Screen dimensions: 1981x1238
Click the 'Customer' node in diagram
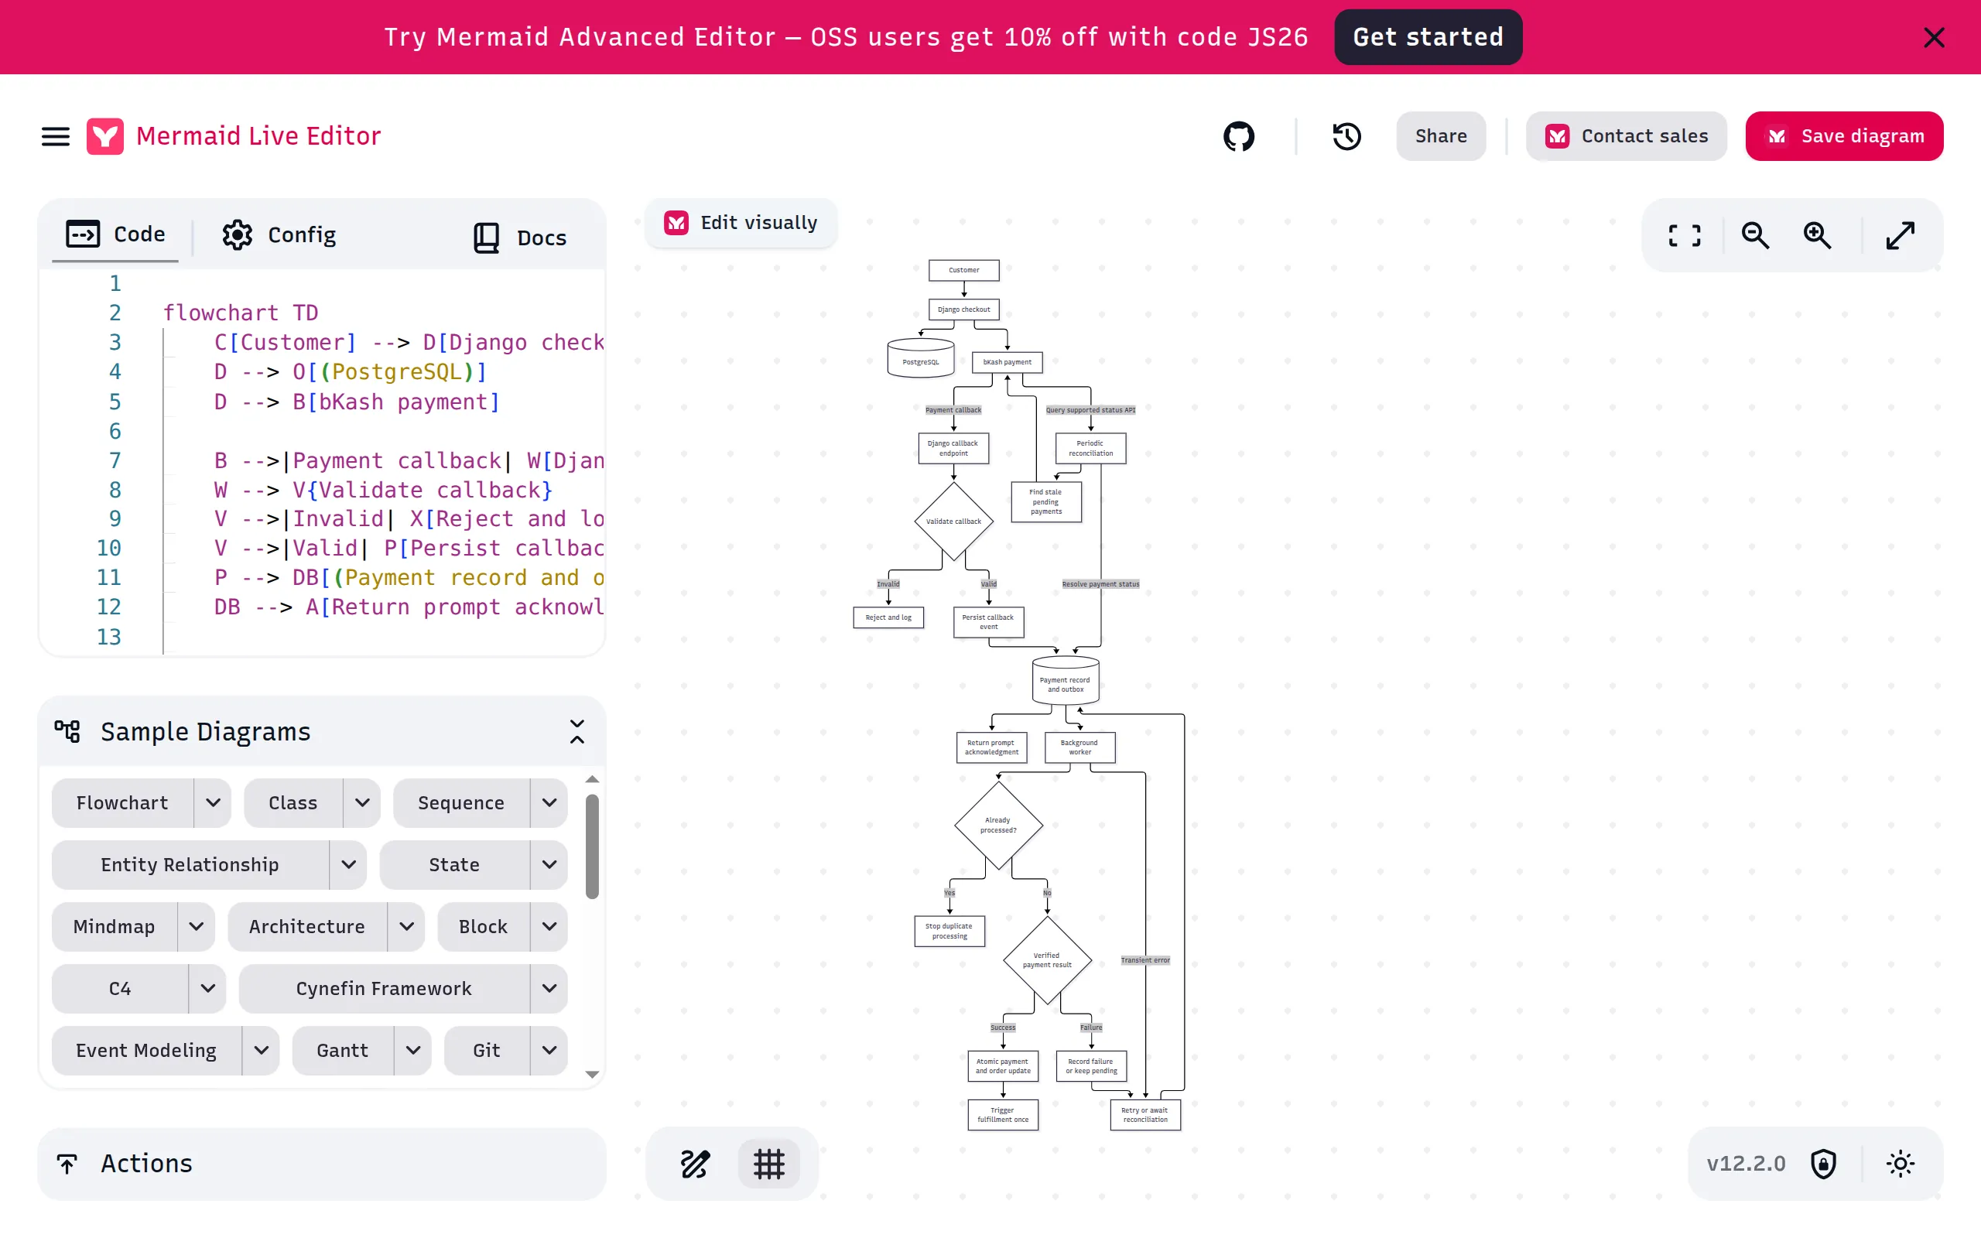click(963, 270)
